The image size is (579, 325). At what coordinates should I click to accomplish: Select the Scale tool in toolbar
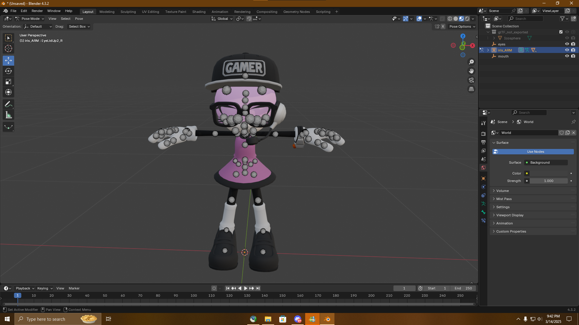coord(8,82)
